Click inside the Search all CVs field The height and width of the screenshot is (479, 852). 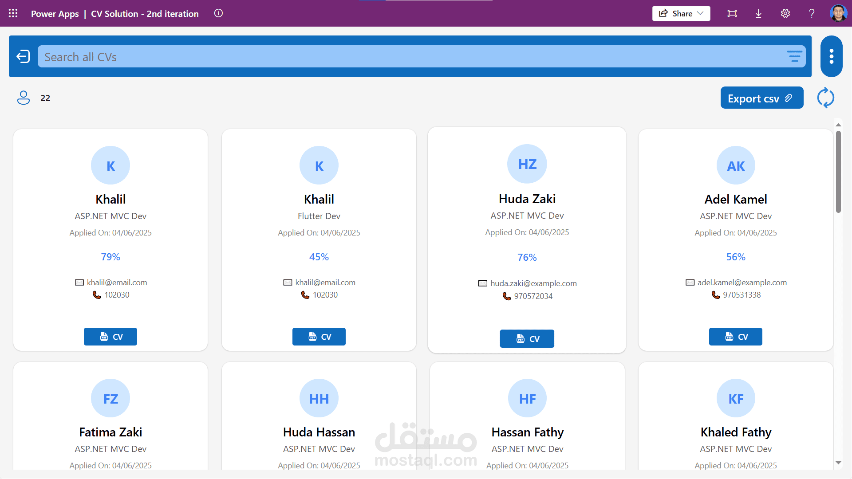point(399,57)
